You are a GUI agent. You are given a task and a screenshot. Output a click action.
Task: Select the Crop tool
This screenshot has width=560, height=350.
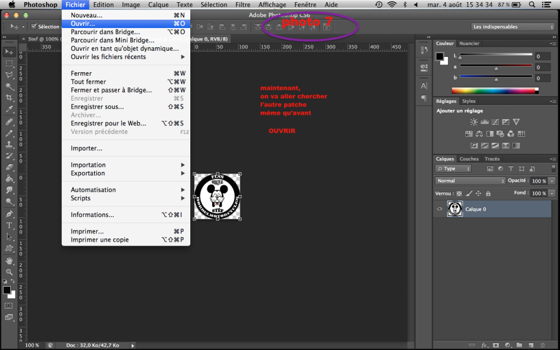tap(9, 97)
